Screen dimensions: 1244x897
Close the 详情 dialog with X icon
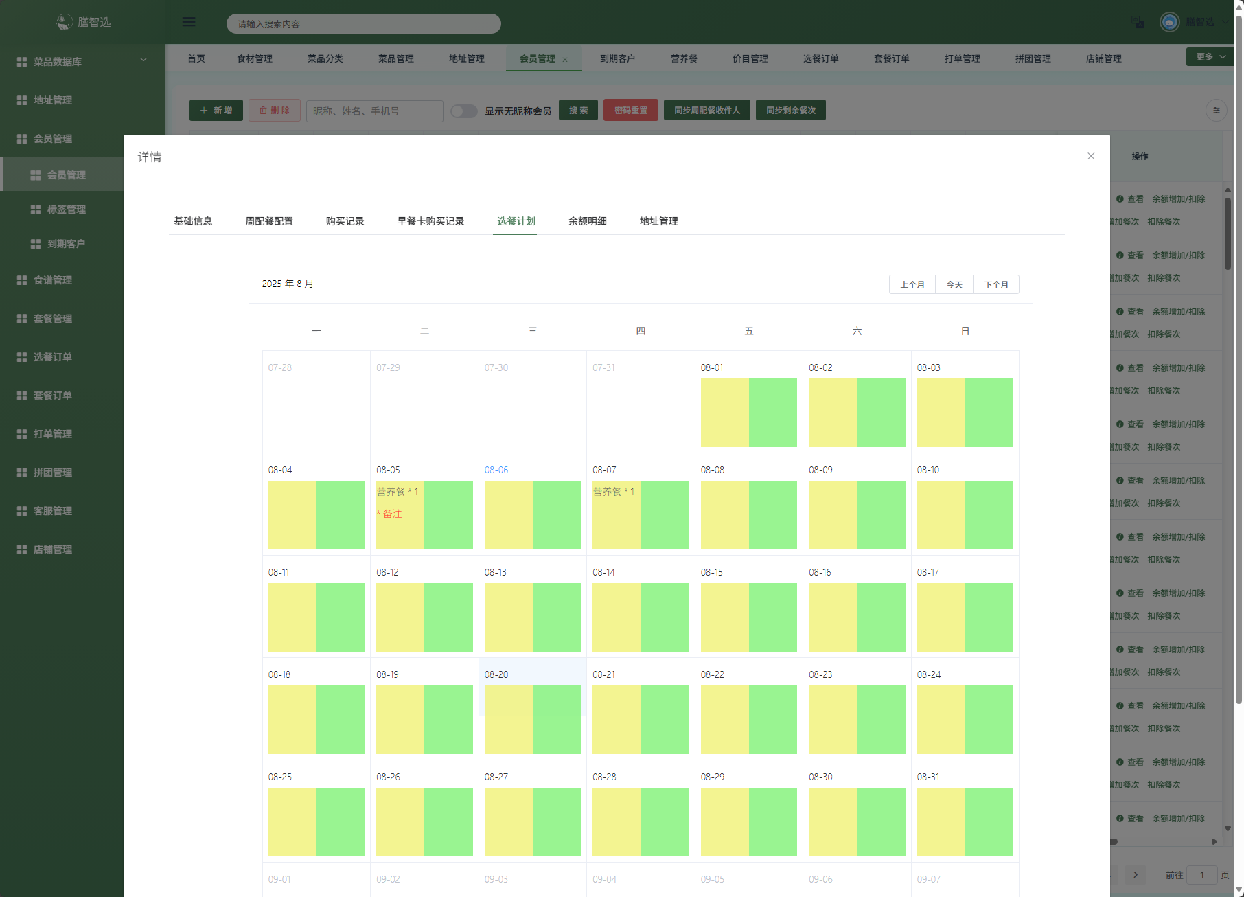point(1091,156)
